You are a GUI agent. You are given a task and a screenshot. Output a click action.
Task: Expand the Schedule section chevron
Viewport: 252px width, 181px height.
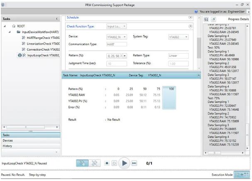191,17
